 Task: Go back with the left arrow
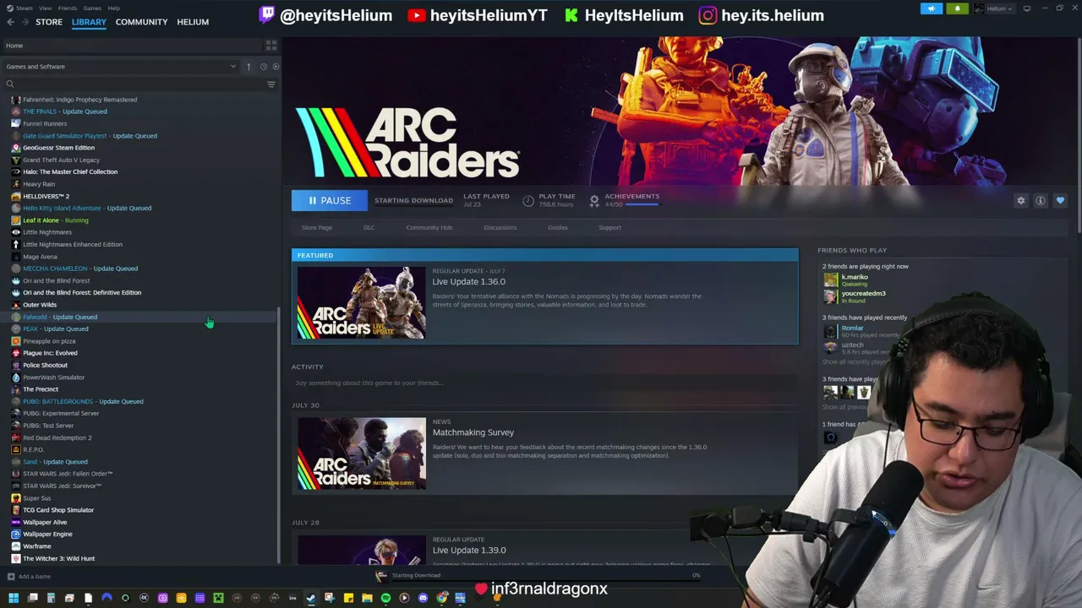pyautogui.click(x=10, y=22)
